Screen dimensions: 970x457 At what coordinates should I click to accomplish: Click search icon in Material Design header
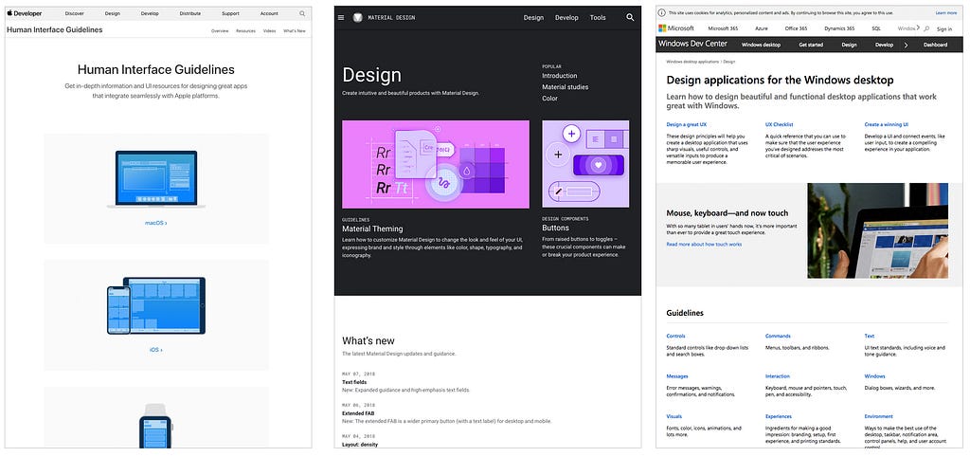point(630,17)
